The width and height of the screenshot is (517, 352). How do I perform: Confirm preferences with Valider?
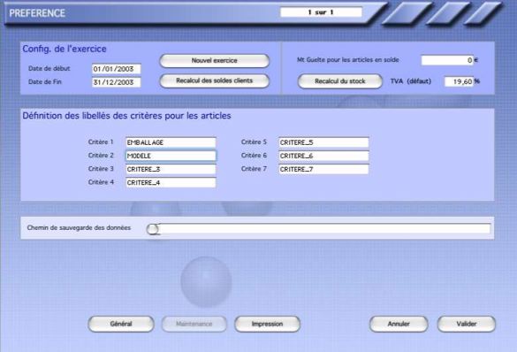point(467,324)
